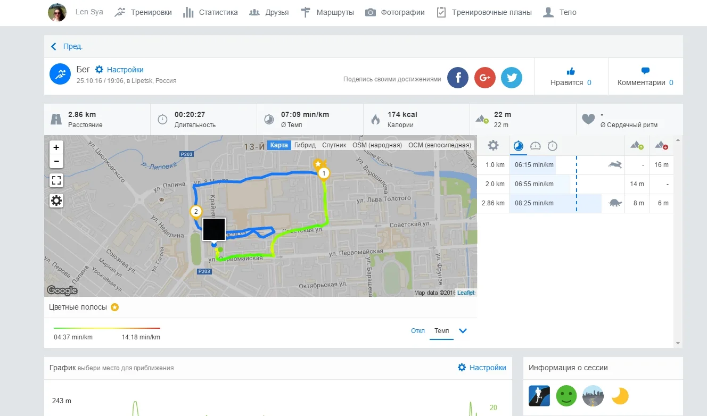Toggle fullscreen map view

coord(56,180)
